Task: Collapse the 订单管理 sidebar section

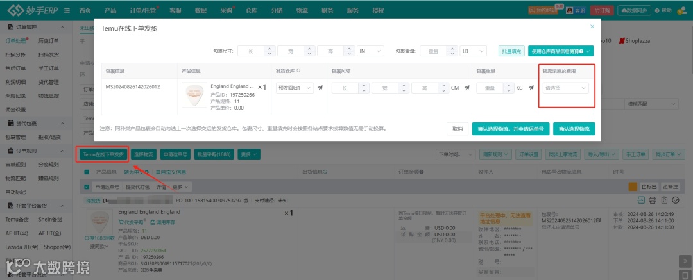Action: (x=62, y=28)
